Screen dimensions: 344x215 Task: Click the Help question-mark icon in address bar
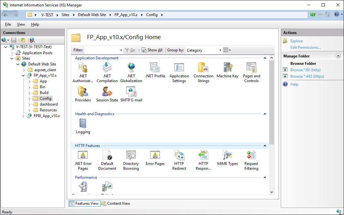pyautogui.click(x=337, y=14)
